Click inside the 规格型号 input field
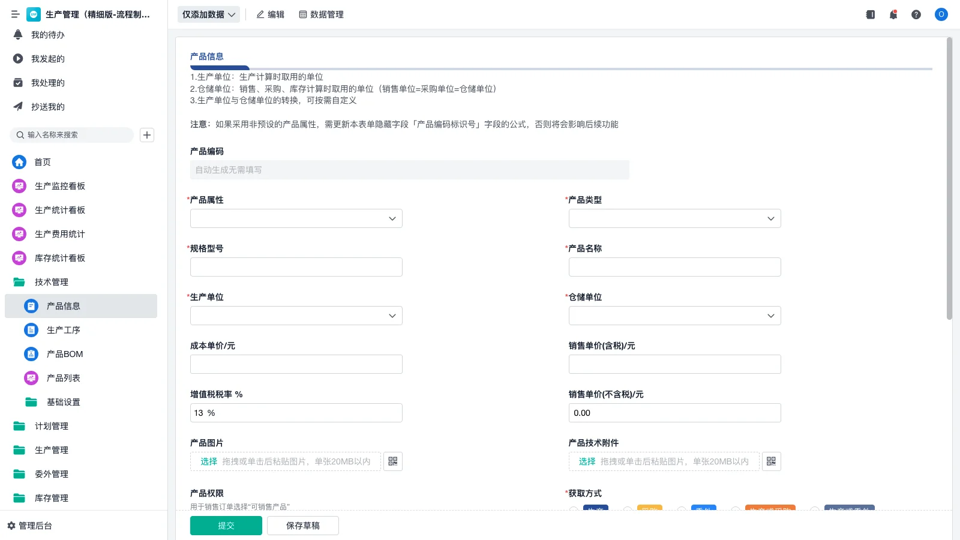960x540 pixels. [x=296, y=266]
